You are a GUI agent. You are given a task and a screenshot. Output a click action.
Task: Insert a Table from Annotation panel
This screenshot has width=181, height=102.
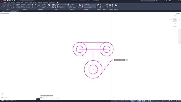coord(43,8)
